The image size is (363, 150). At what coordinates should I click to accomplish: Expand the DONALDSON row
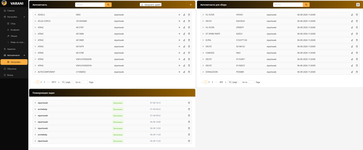point(203,72)
